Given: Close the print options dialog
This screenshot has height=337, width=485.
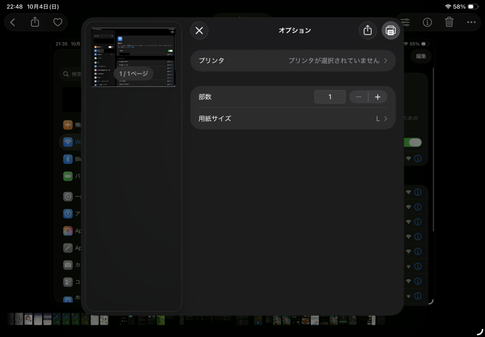Looking at the screenshot, I should click(x=199, y=30).
